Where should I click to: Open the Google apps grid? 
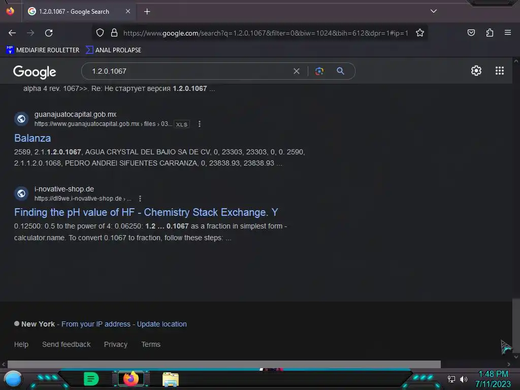point(500,71)
